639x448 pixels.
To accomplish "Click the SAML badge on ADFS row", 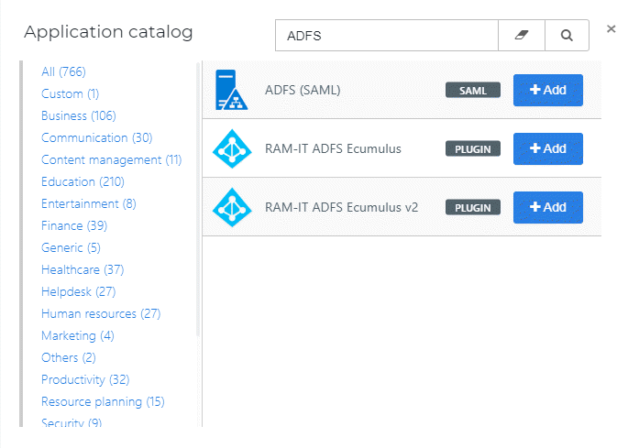I will pos(473,91).
